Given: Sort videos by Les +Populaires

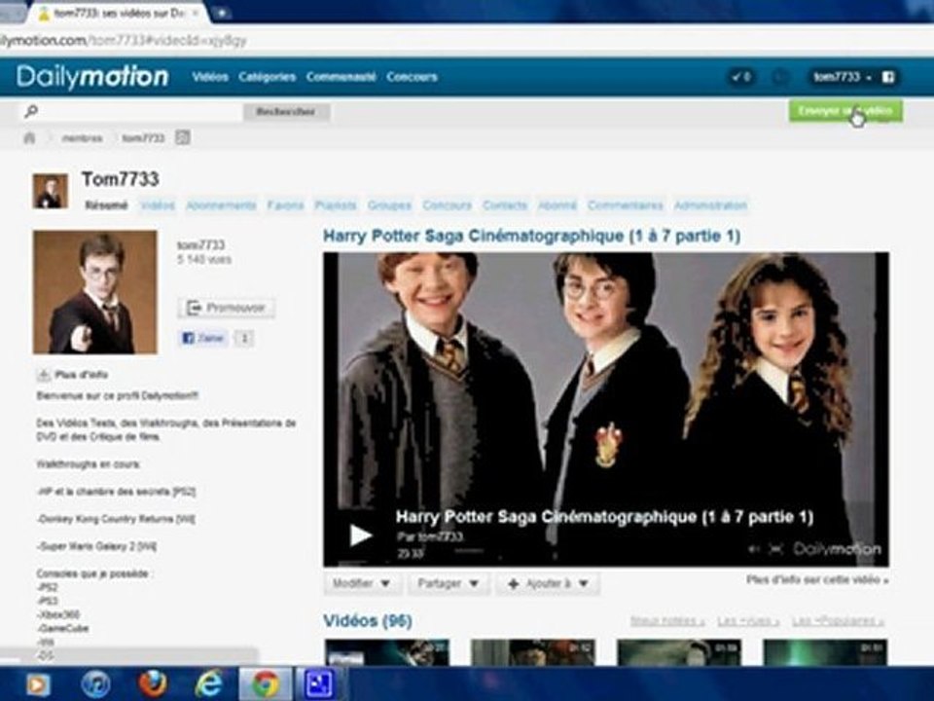Looking at the screenshot, I should click(838, 621).
